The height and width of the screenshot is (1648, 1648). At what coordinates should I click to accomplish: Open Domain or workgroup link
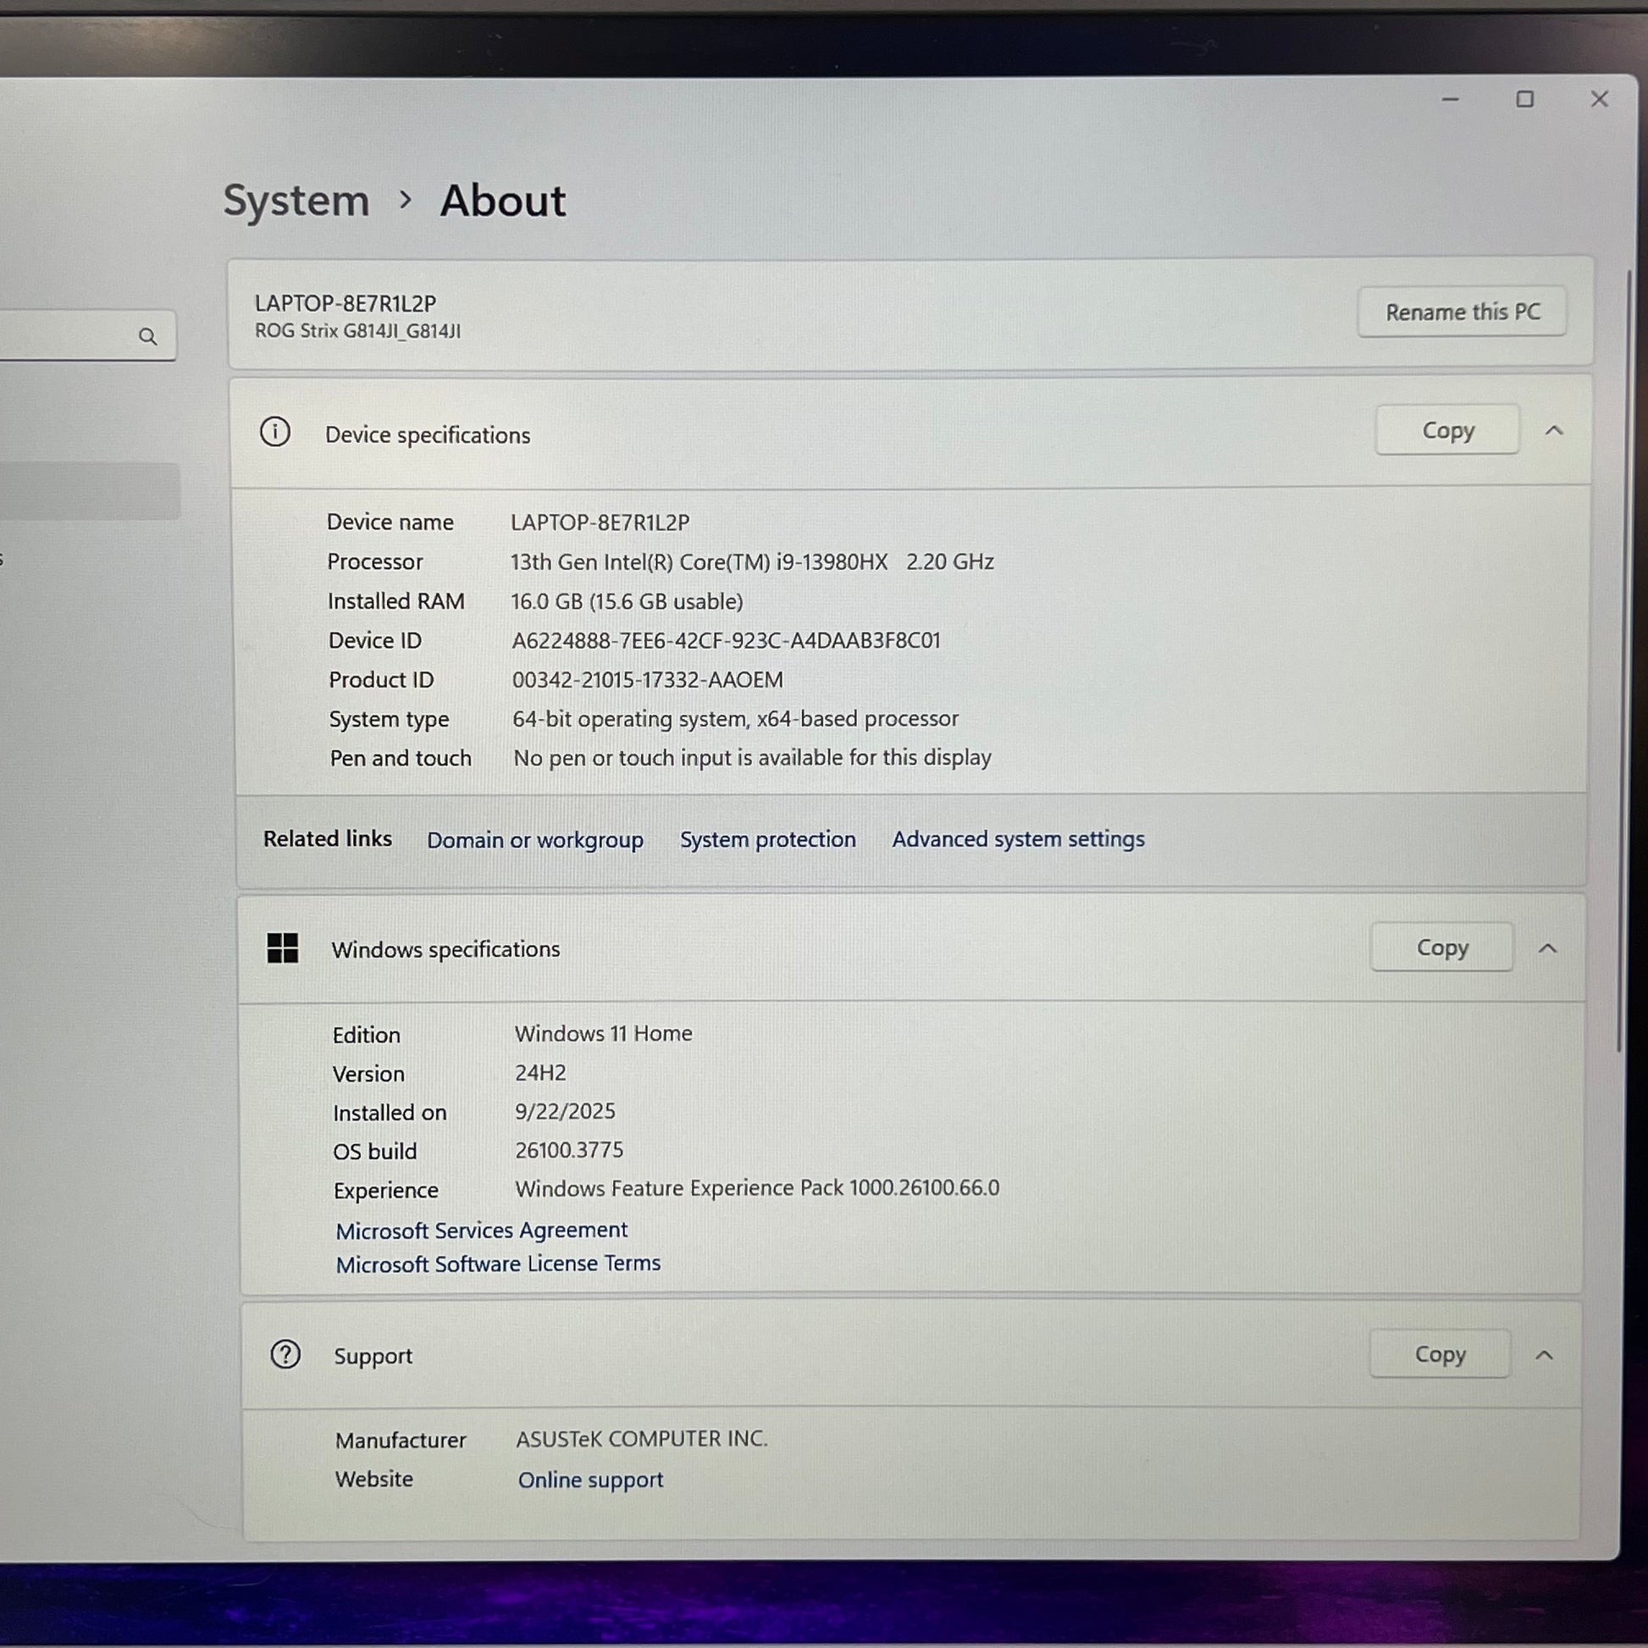tap(535, 840)
